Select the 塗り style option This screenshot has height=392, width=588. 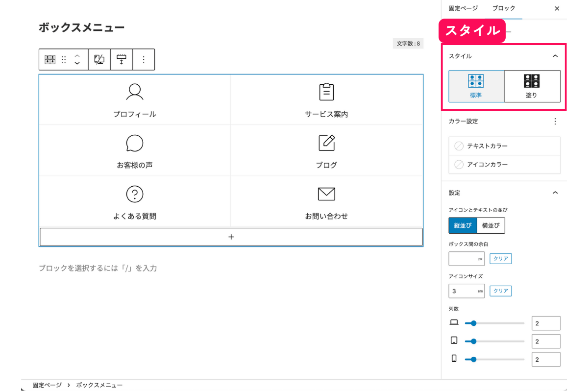pos(532,86)
